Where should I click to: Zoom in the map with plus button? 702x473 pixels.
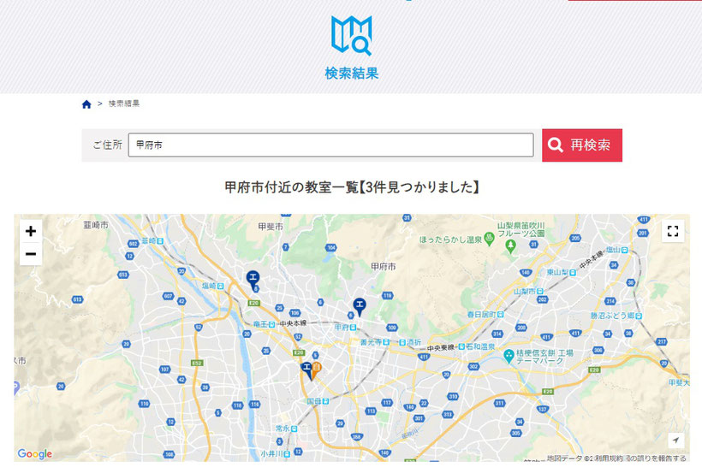coord(31,231)
